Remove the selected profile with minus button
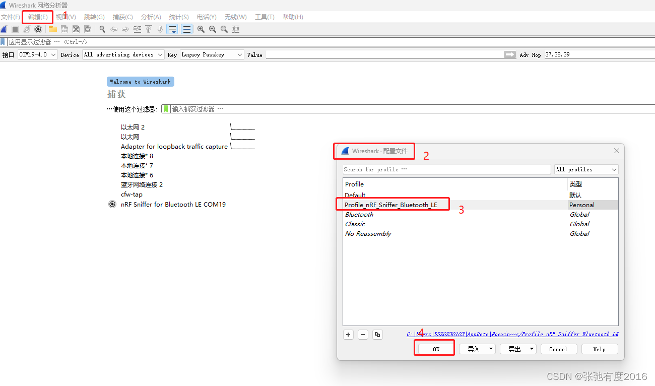This screenshot has height=386, width=655. coord(363,335)
